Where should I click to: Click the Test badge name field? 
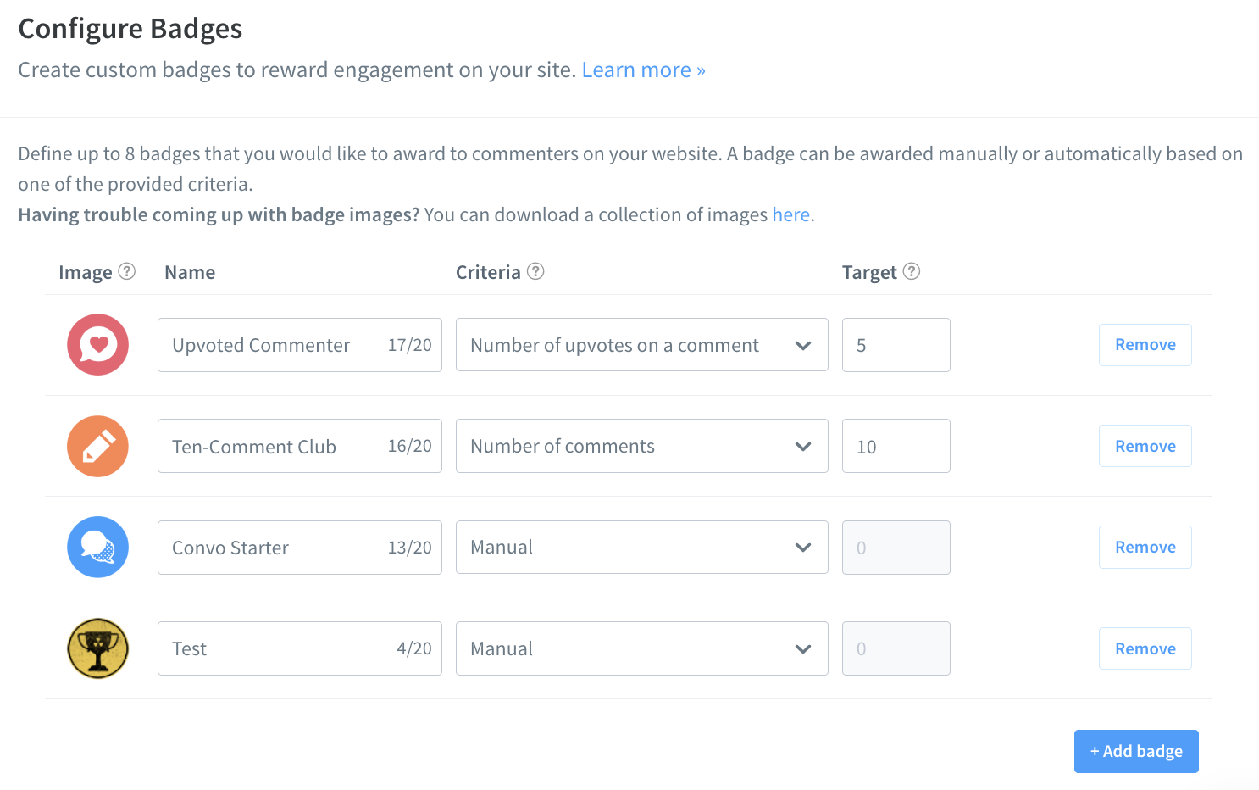pos(271,648)
